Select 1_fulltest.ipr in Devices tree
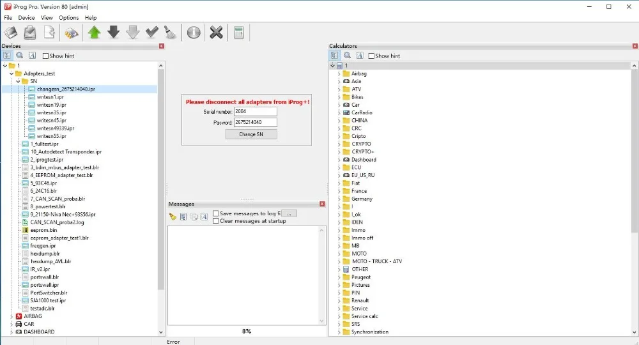Viewport: 639px width, 345px height. pyautogui.click(x=45, y=144)
